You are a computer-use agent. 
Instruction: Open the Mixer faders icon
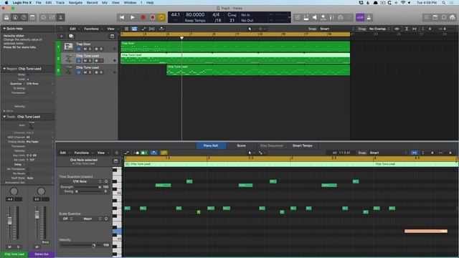(x=52, y=17)
